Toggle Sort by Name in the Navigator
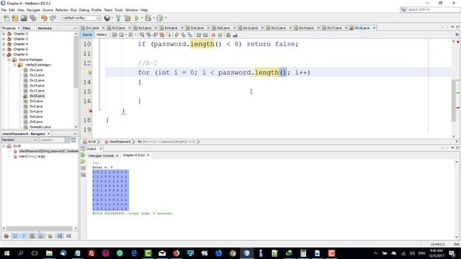The image size is (461, 259). [60, 236]
